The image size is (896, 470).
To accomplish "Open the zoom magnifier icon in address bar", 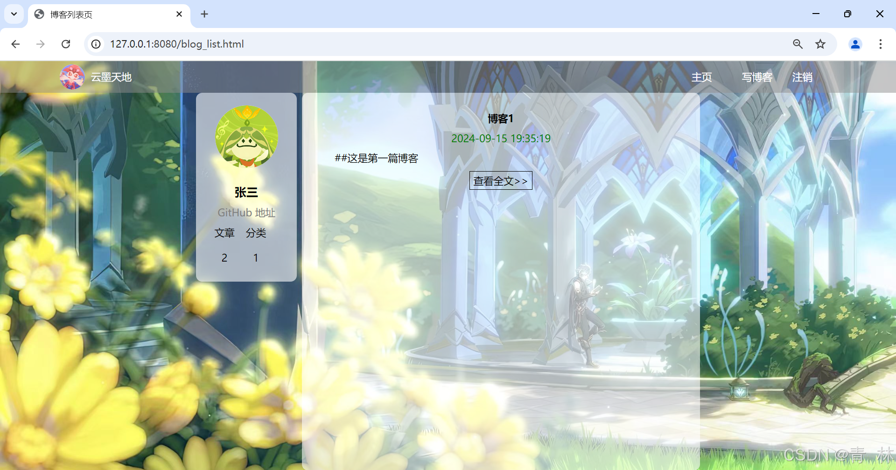I will click(x=798, y=44).
